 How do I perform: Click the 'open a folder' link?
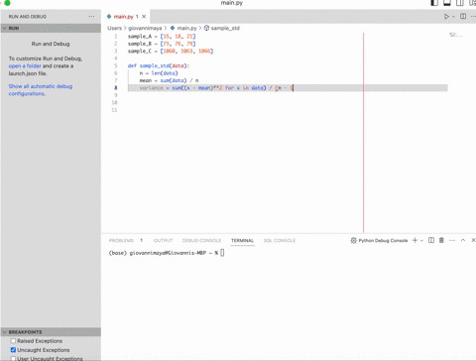(25, 66)
